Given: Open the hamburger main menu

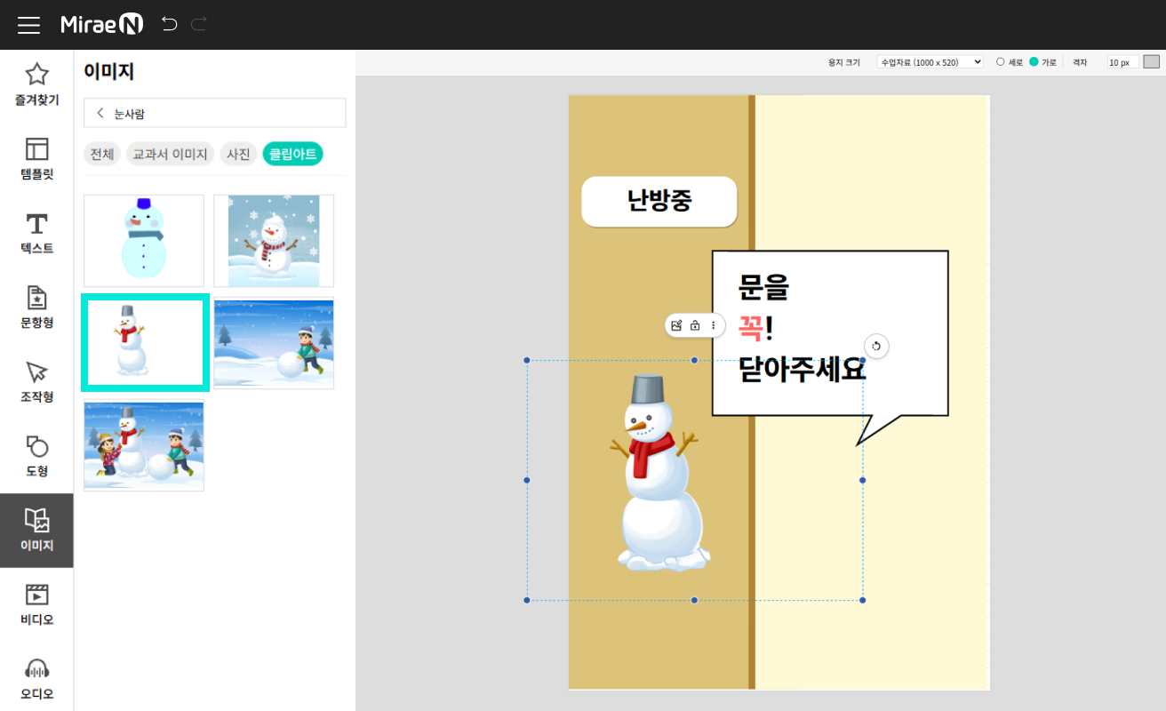Looking at the screenshot, I should tap(28, 25).
